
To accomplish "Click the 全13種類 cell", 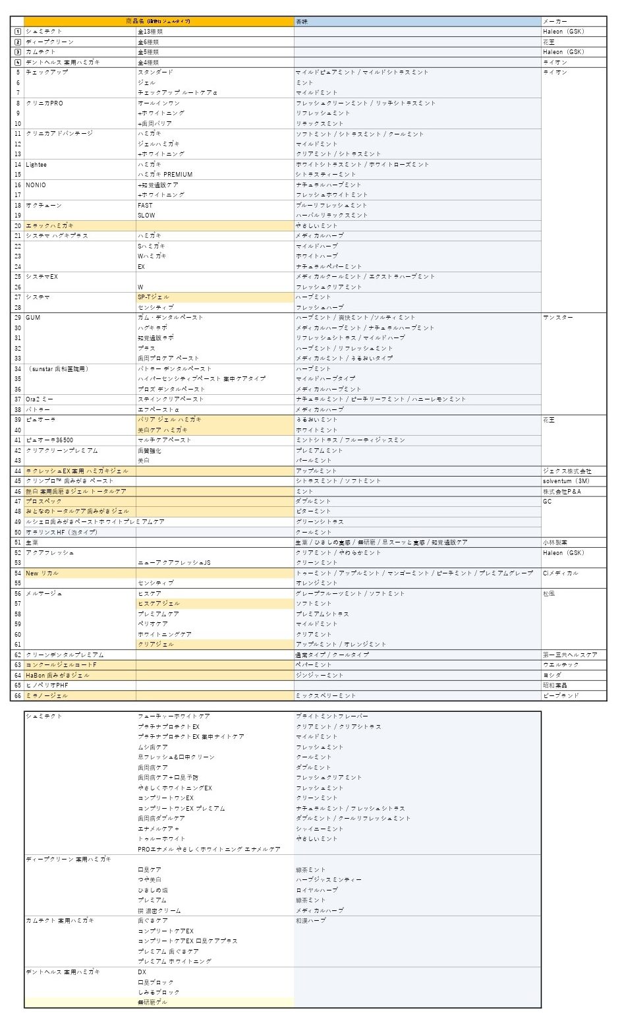I will click(215, 32).
